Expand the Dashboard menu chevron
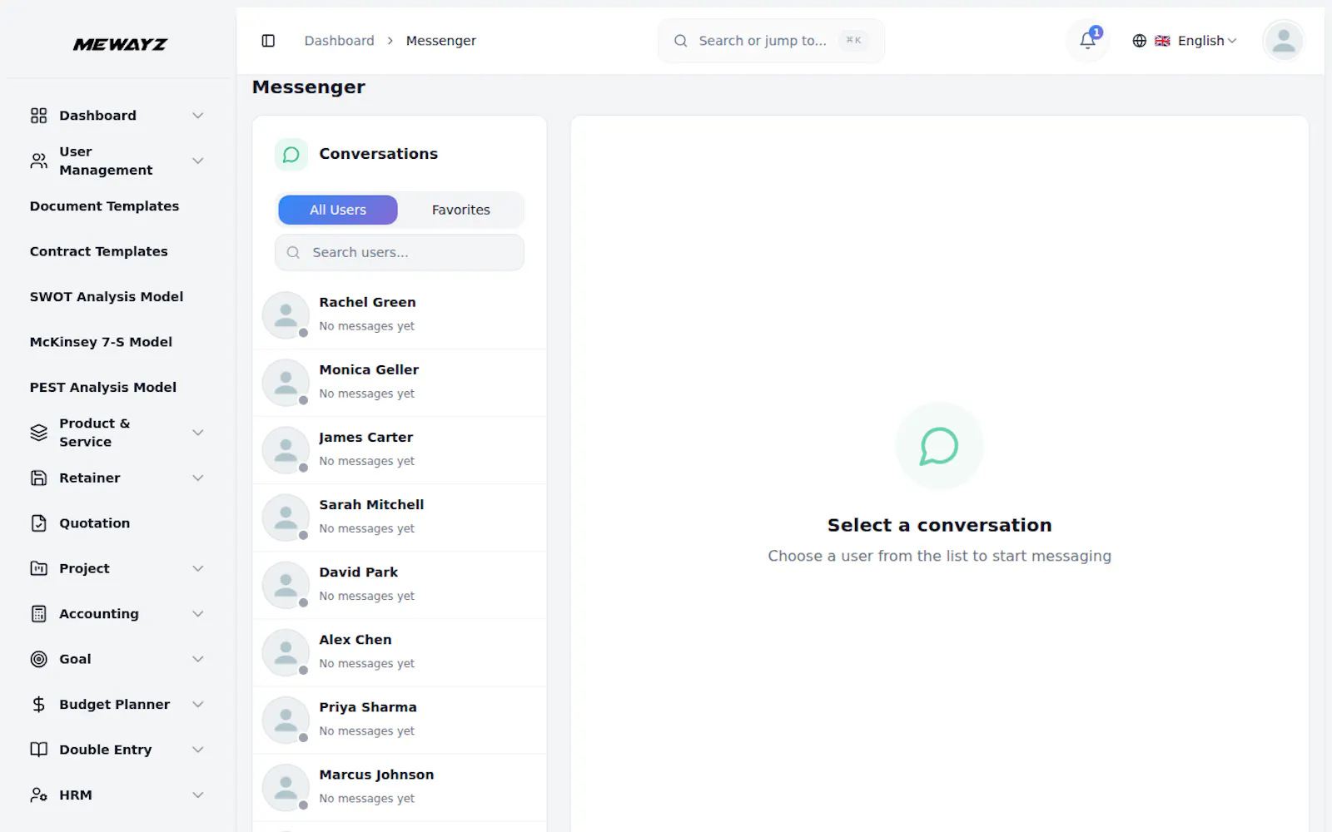Screen dimensions: 1332x832 pos(198,116)
